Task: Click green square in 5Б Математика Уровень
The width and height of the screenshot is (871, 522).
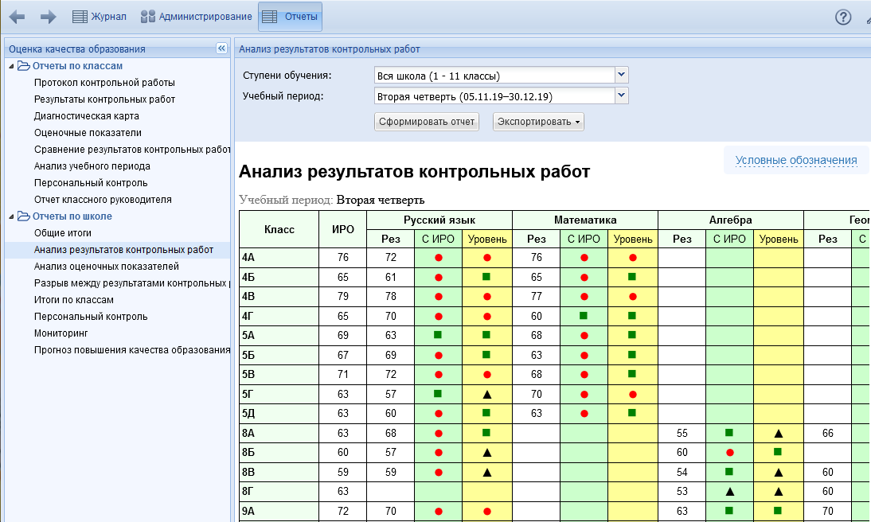Action: click(632, 354)
